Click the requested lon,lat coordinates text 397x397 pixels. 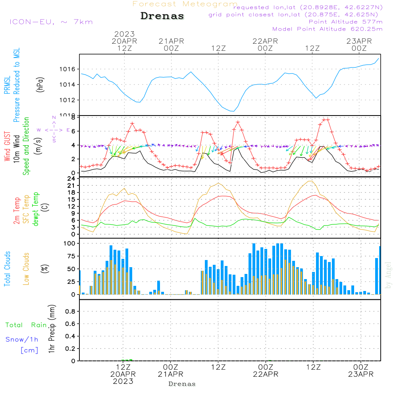[308, 7]
